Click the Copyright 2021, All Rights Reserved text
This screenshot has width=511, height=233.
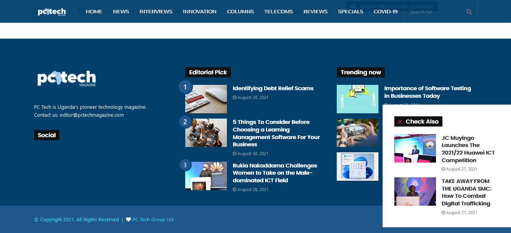click(77, 219)
